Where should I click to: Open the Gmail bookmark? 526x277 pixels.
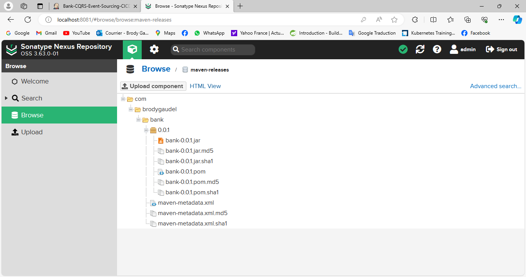pyautogui.click(x=46, y=33)
